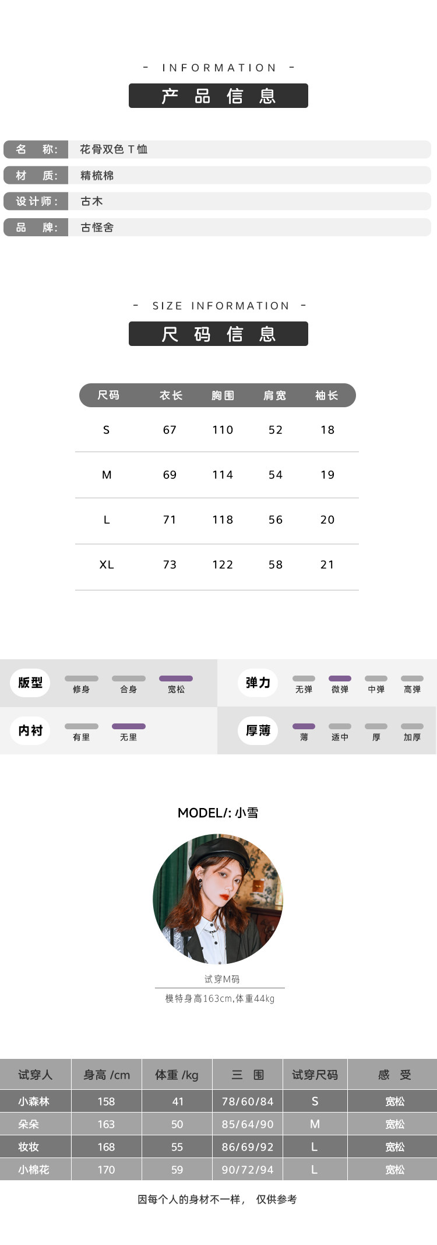Select the 合身 fit indicator
The height and width of the screenshot is (1245, 437).
tap(129, 684)
